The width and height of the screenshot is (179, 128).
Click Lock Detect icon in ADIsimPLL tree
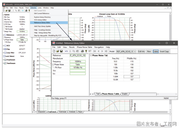4,56
